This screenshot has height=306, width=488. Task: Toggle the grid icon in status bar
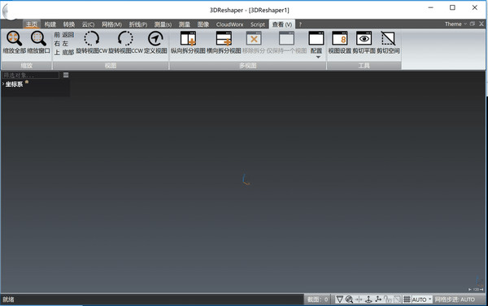[x=407, y=300]
